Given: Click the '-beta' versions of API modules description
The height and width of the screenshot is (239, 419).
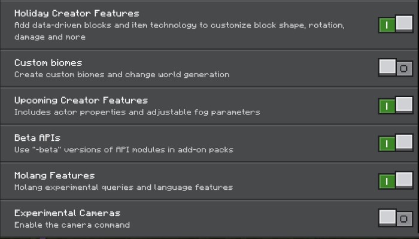Looking at the screenshot, I should [x=124, y=150].
